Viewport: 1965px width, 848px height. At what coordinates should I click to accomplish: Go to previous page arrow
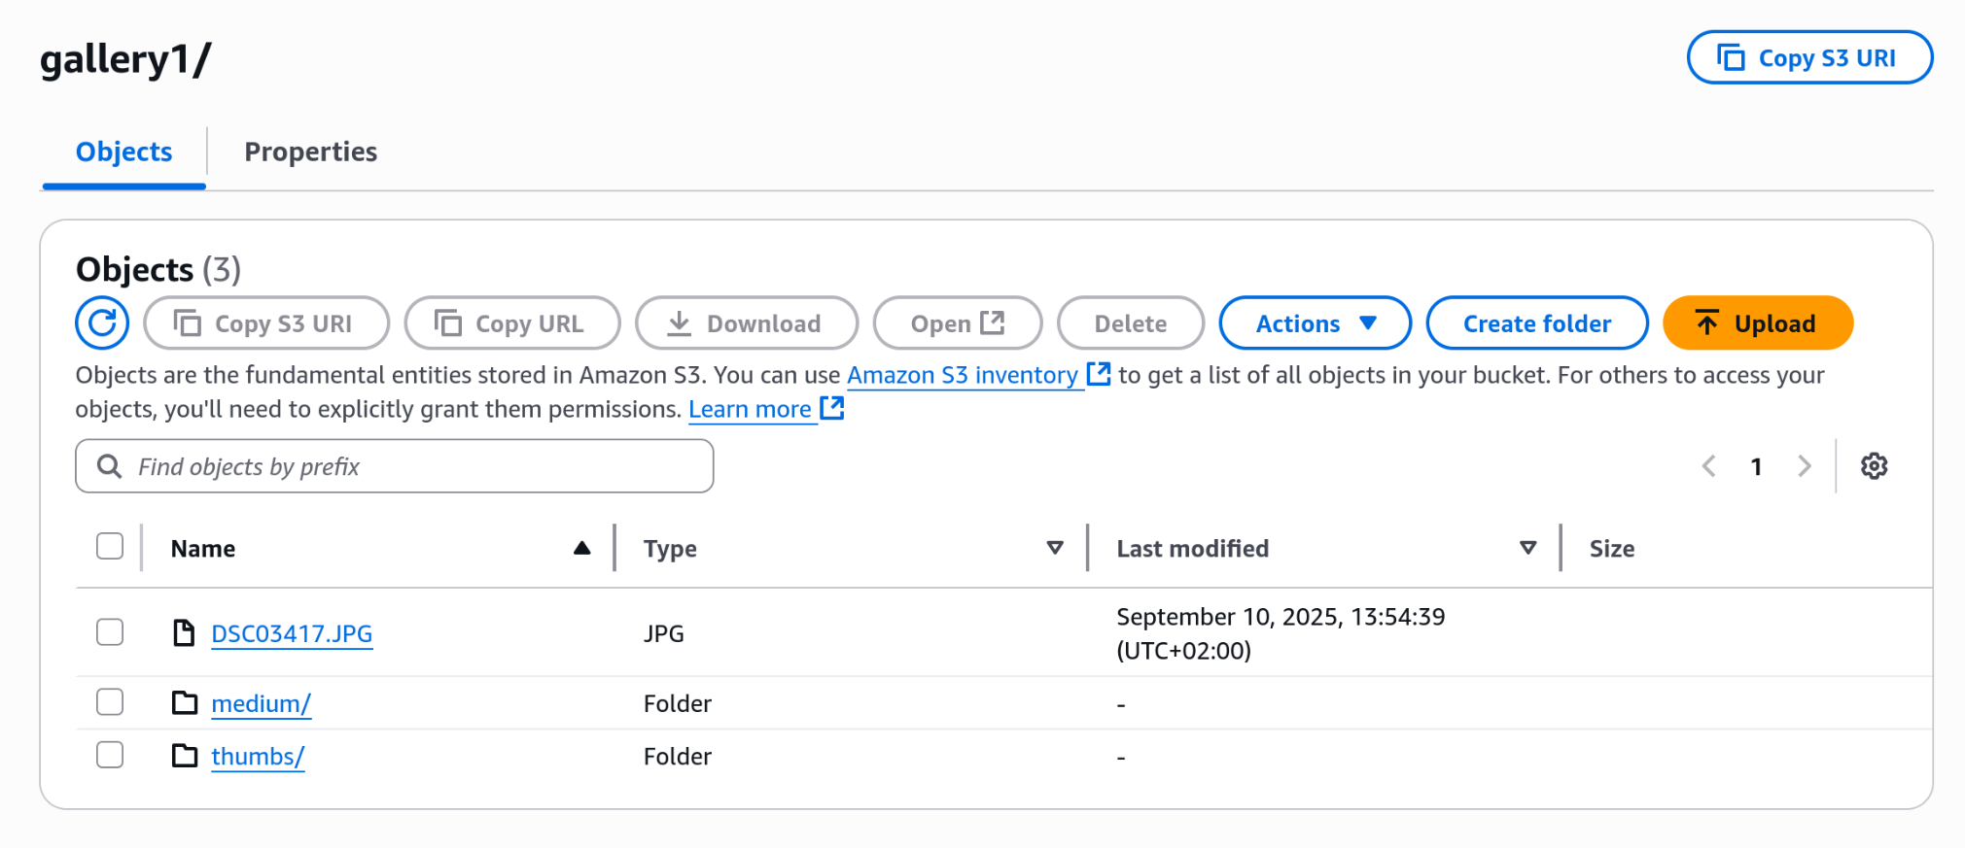[x=1708, y=466]
